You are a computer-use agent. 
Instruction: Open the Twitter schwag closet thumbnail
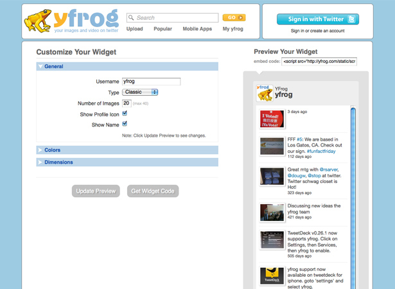[x=272, y=177]
